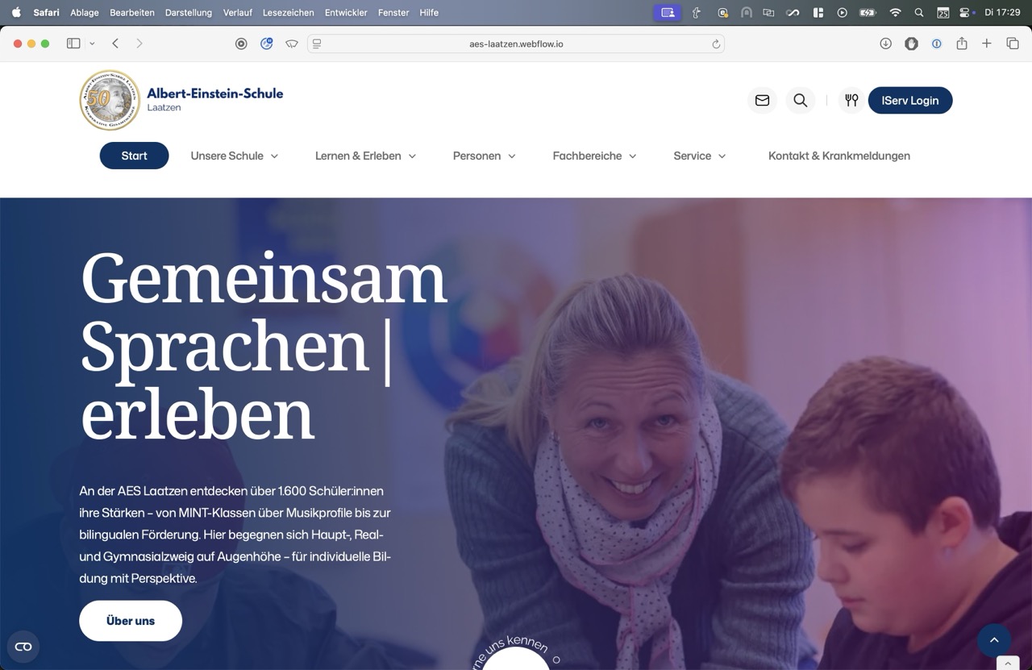
Task: Open the Personen dropdown chevron
Action: pyautogui.click(x=514, y=156)
